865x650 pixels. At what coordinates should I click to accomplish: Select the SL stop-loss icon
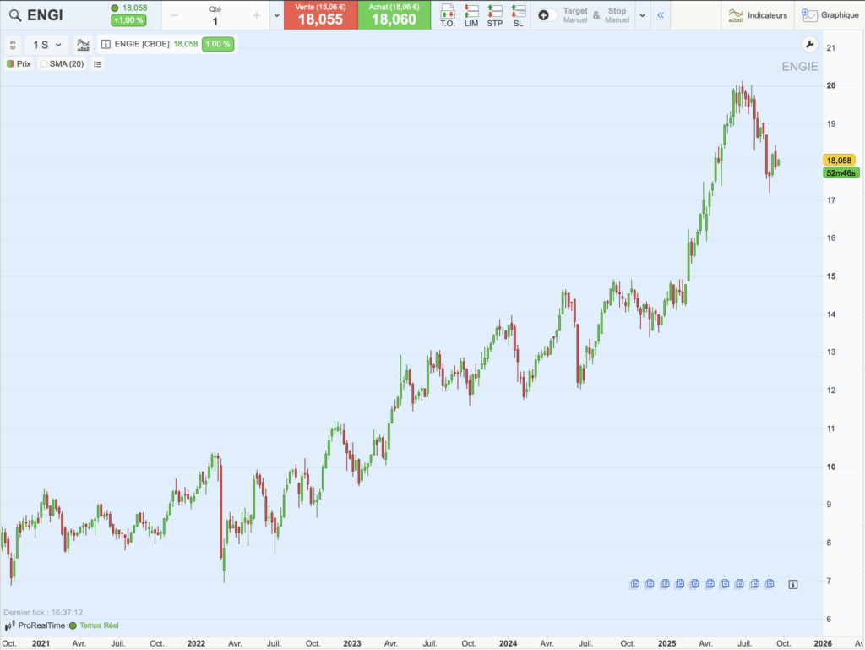[518, 14]
